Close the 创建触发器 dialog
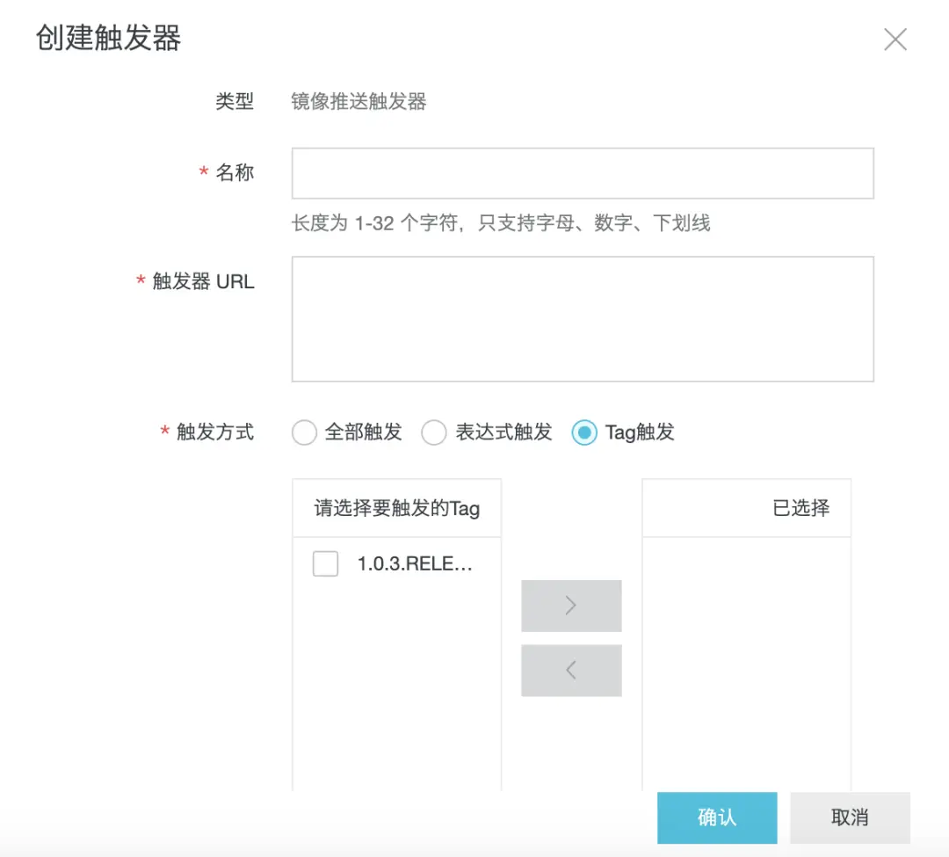The image size is (949, 857). pos(895,40)
